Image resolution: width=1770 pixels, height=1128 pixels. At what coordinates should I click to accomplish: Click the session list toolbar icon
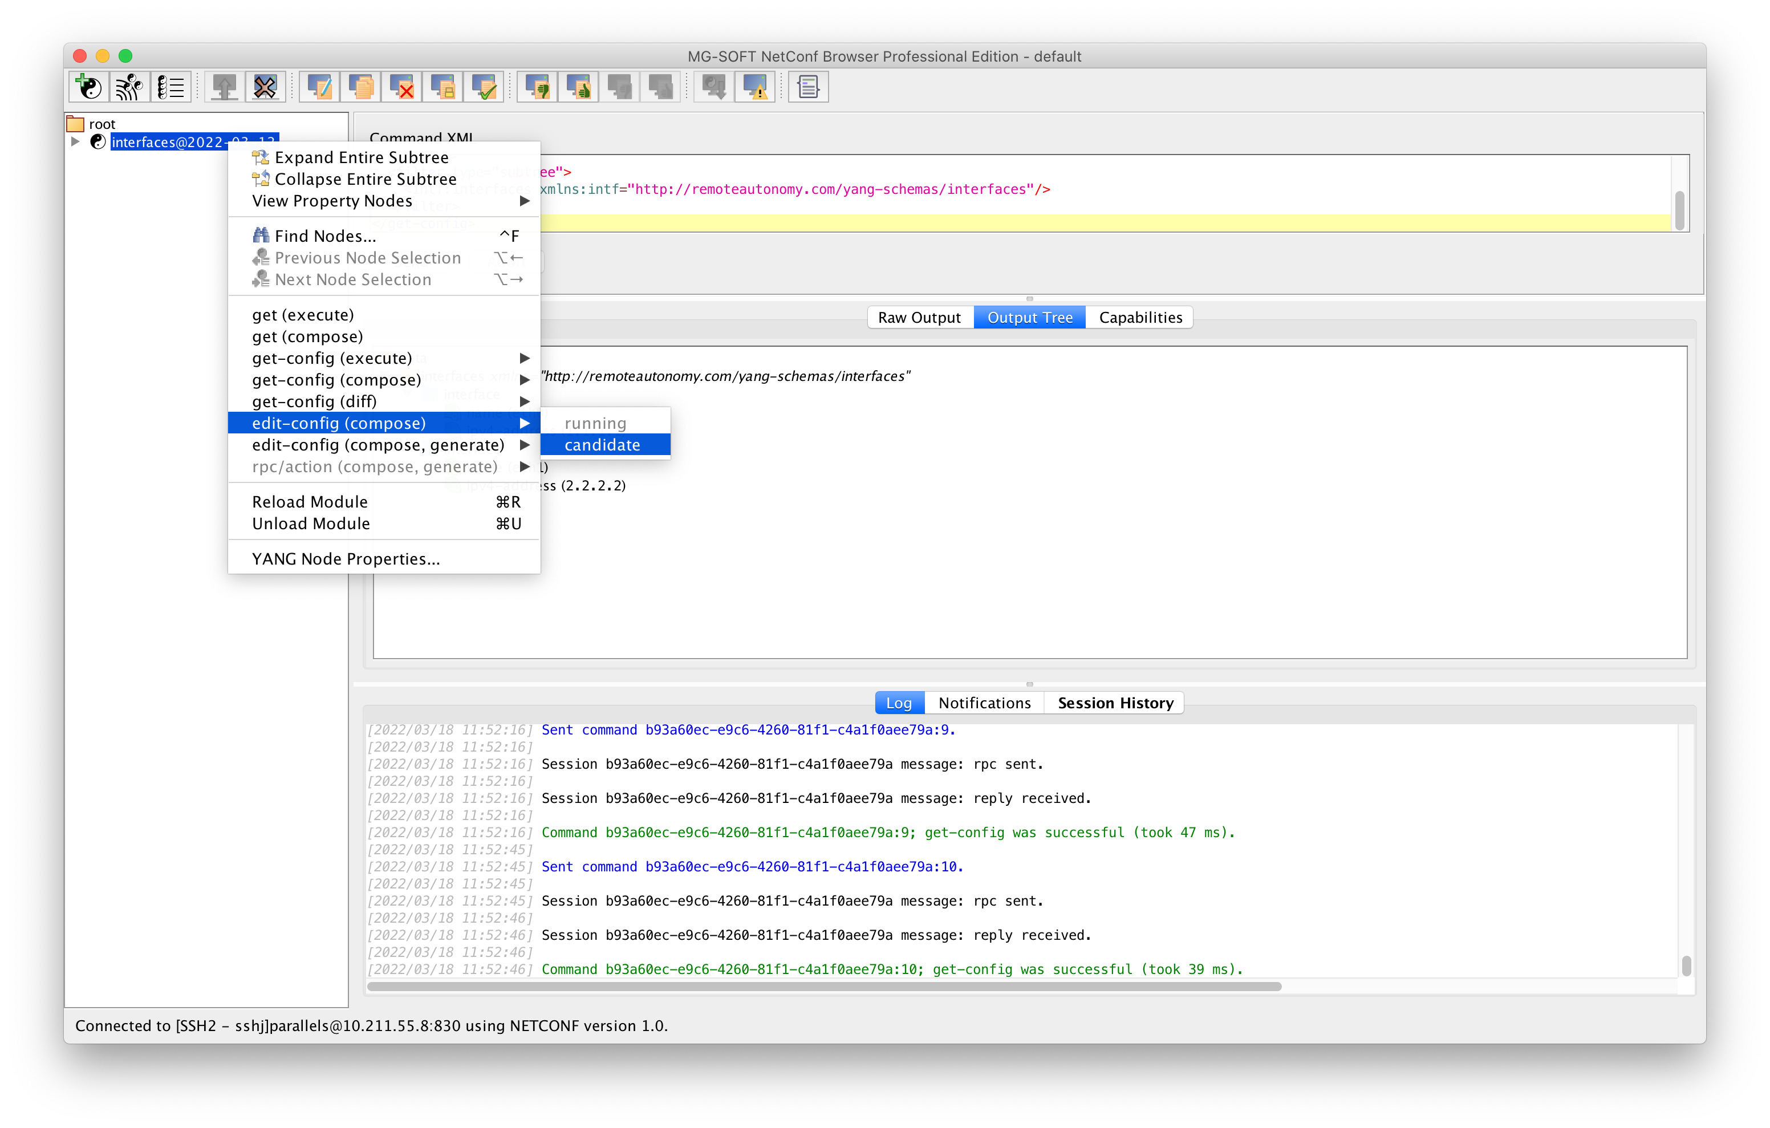pyautogui.click(x=171, y=86)
